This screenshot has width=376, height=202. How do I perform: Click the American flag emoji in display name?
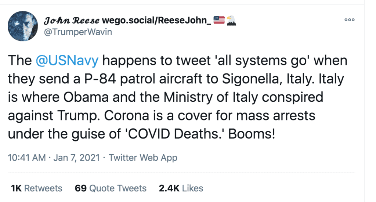click(x=219, y=21)
